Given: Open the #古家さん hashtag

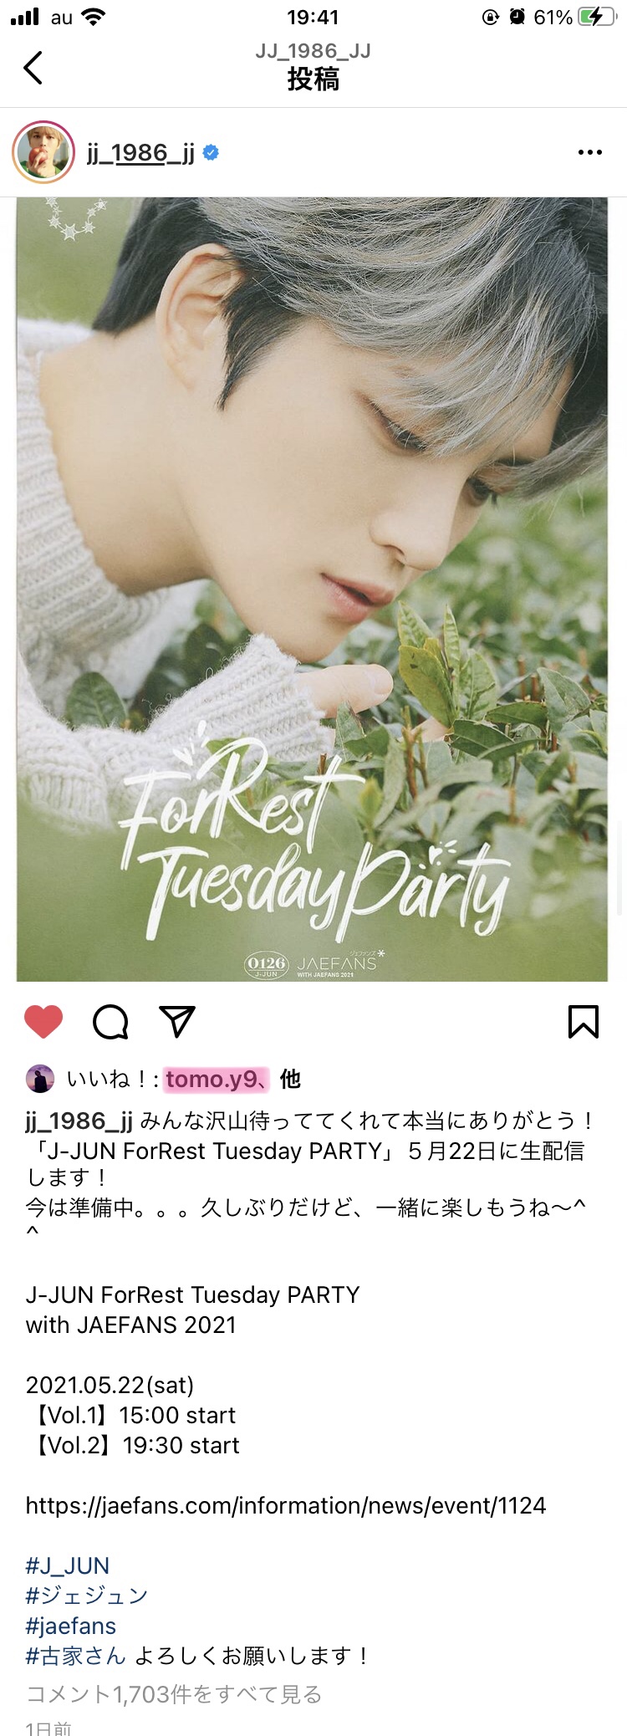Looking at the screenshot, I should point(76,1656).
